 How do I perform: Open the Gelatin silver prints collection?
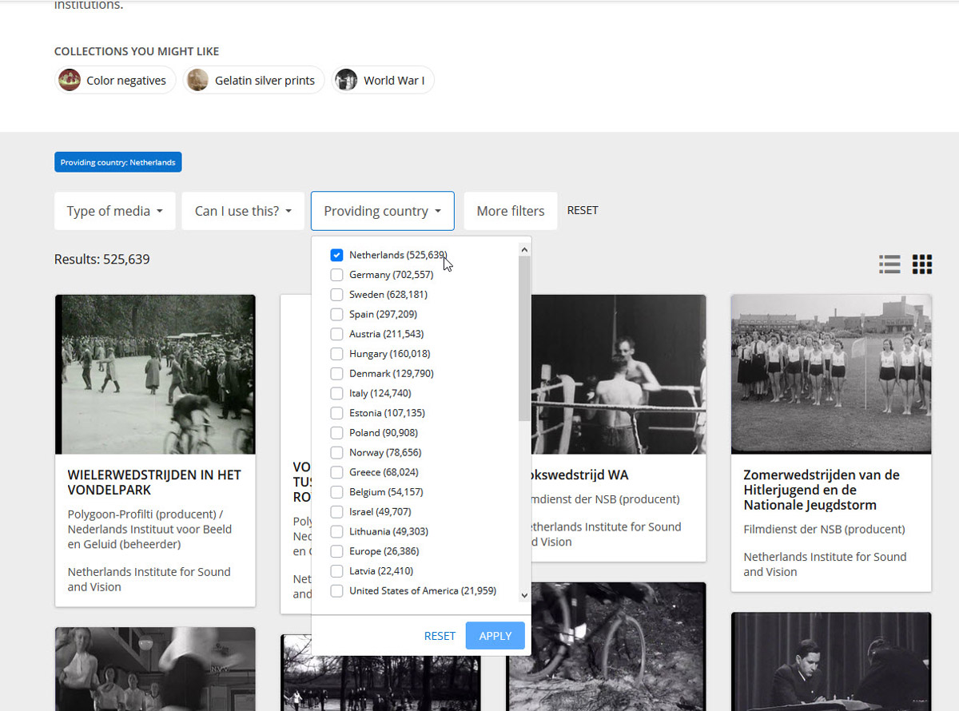point(253,80)
